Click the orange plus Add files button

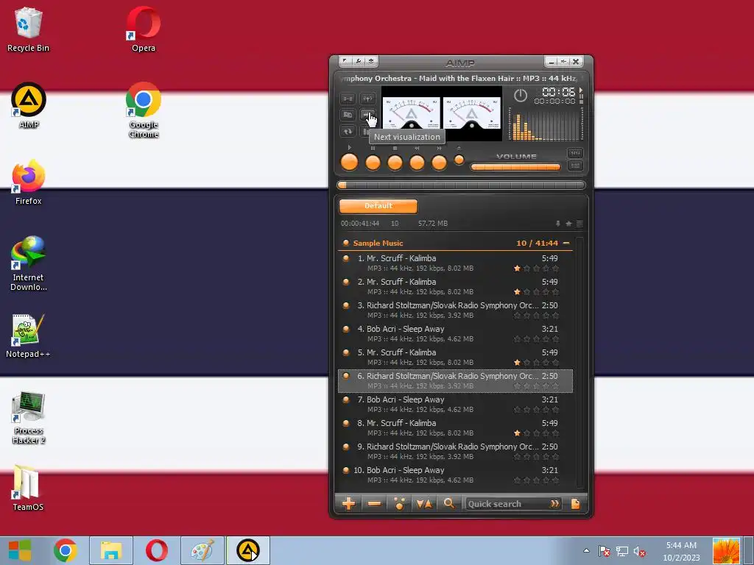(x=348, y=503)
